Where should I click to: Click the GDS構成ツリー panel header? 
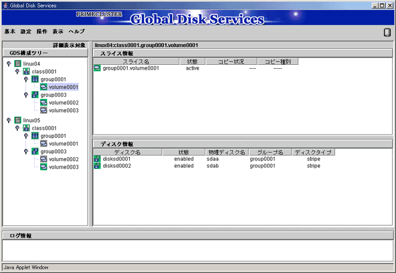(x=45, y=53)
